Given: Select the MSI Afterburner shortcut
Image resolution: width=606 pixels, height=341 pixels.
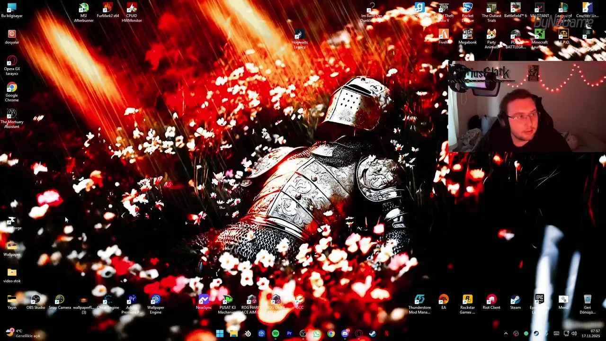Looking at the screenshot, I should click(84, 13).
